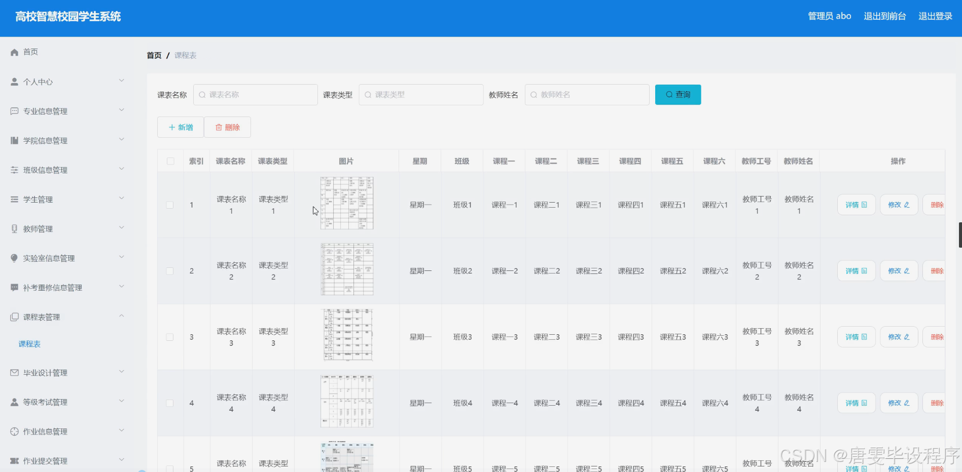The width and height of the screenshot is (962, 472).
Task: Focus the 课表名称 input field
Action: pyautogui.click(x=255, y=95)
